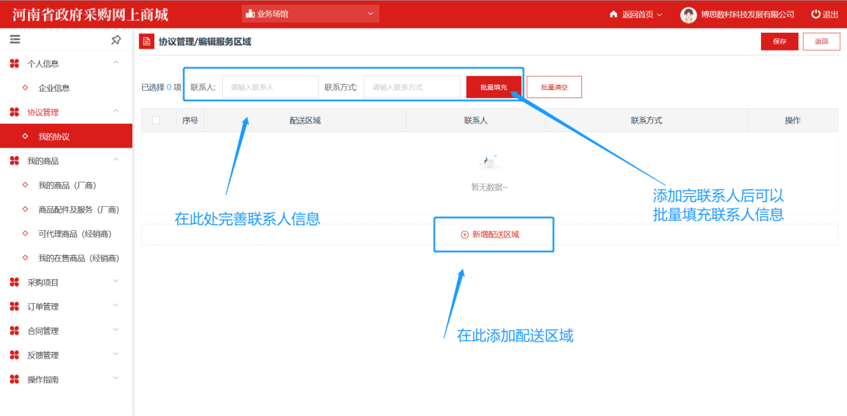
Task: Click the diamond icon beside 企业信息
Action: 25,87
